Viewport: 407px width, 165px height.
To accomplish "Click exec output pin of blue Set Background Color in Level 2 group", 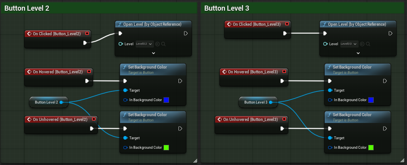I will coord(180,81).
